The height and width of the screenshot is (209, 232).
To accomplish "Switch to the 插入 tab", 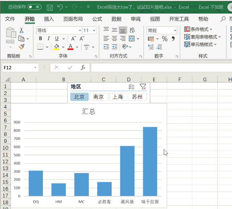I will point(49,19).
